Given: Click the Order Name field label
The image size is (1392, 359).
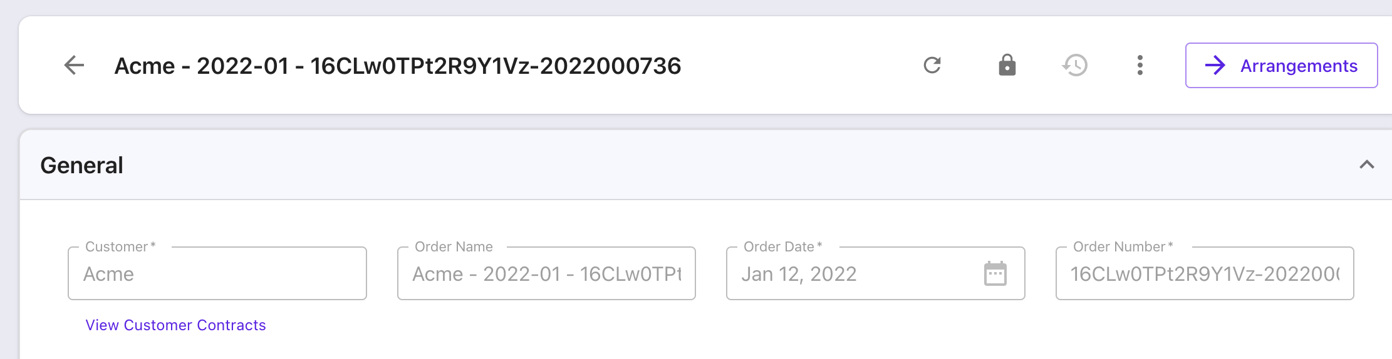Looking at the screenshot, I should point(454,246).
